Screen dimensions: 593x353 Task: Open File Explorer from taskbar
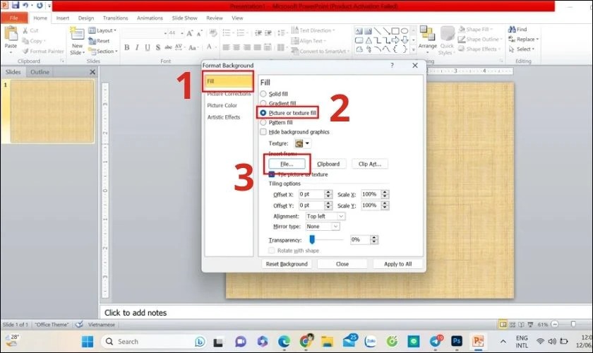(327, 341)
